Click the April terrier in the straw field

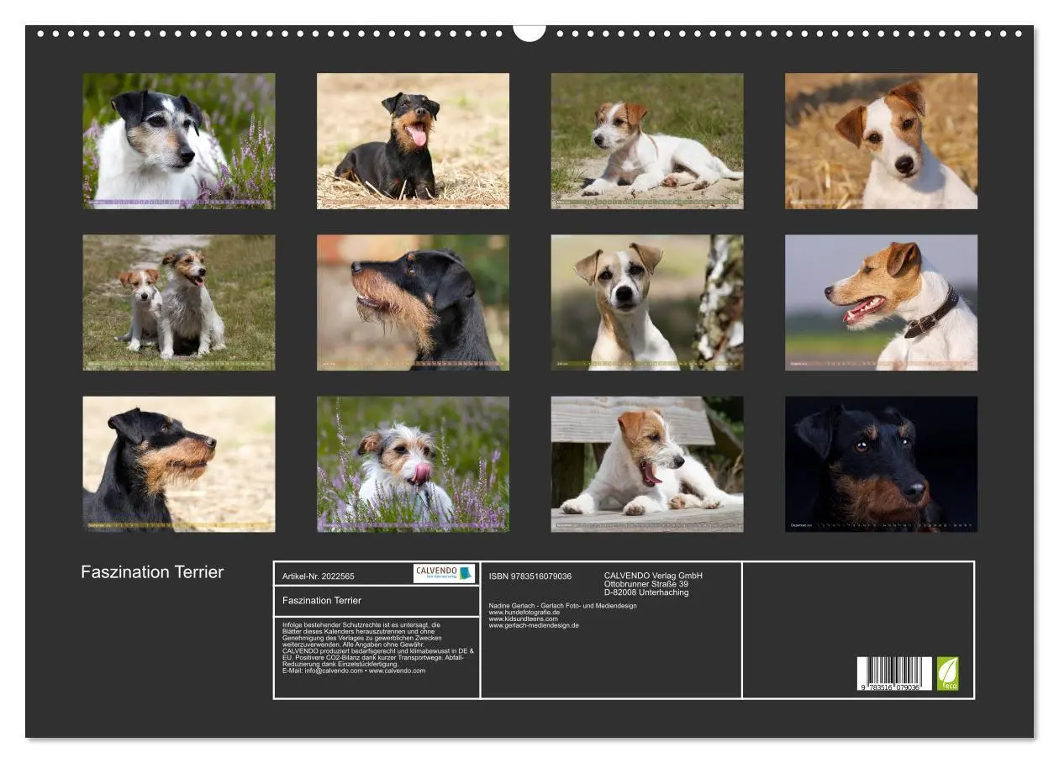pos(881,139)
